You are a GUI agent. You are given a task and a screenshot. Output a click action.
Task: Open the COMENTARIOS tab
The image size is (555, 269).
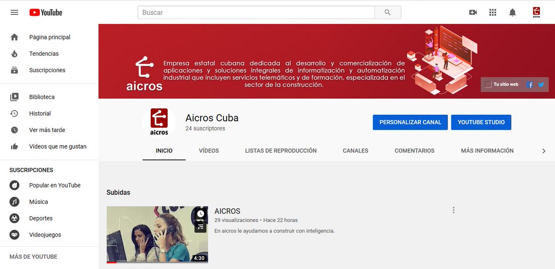(x=414, y=150)
